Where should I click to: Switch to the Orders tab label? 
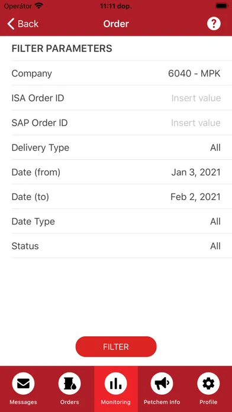pos(69,402)
